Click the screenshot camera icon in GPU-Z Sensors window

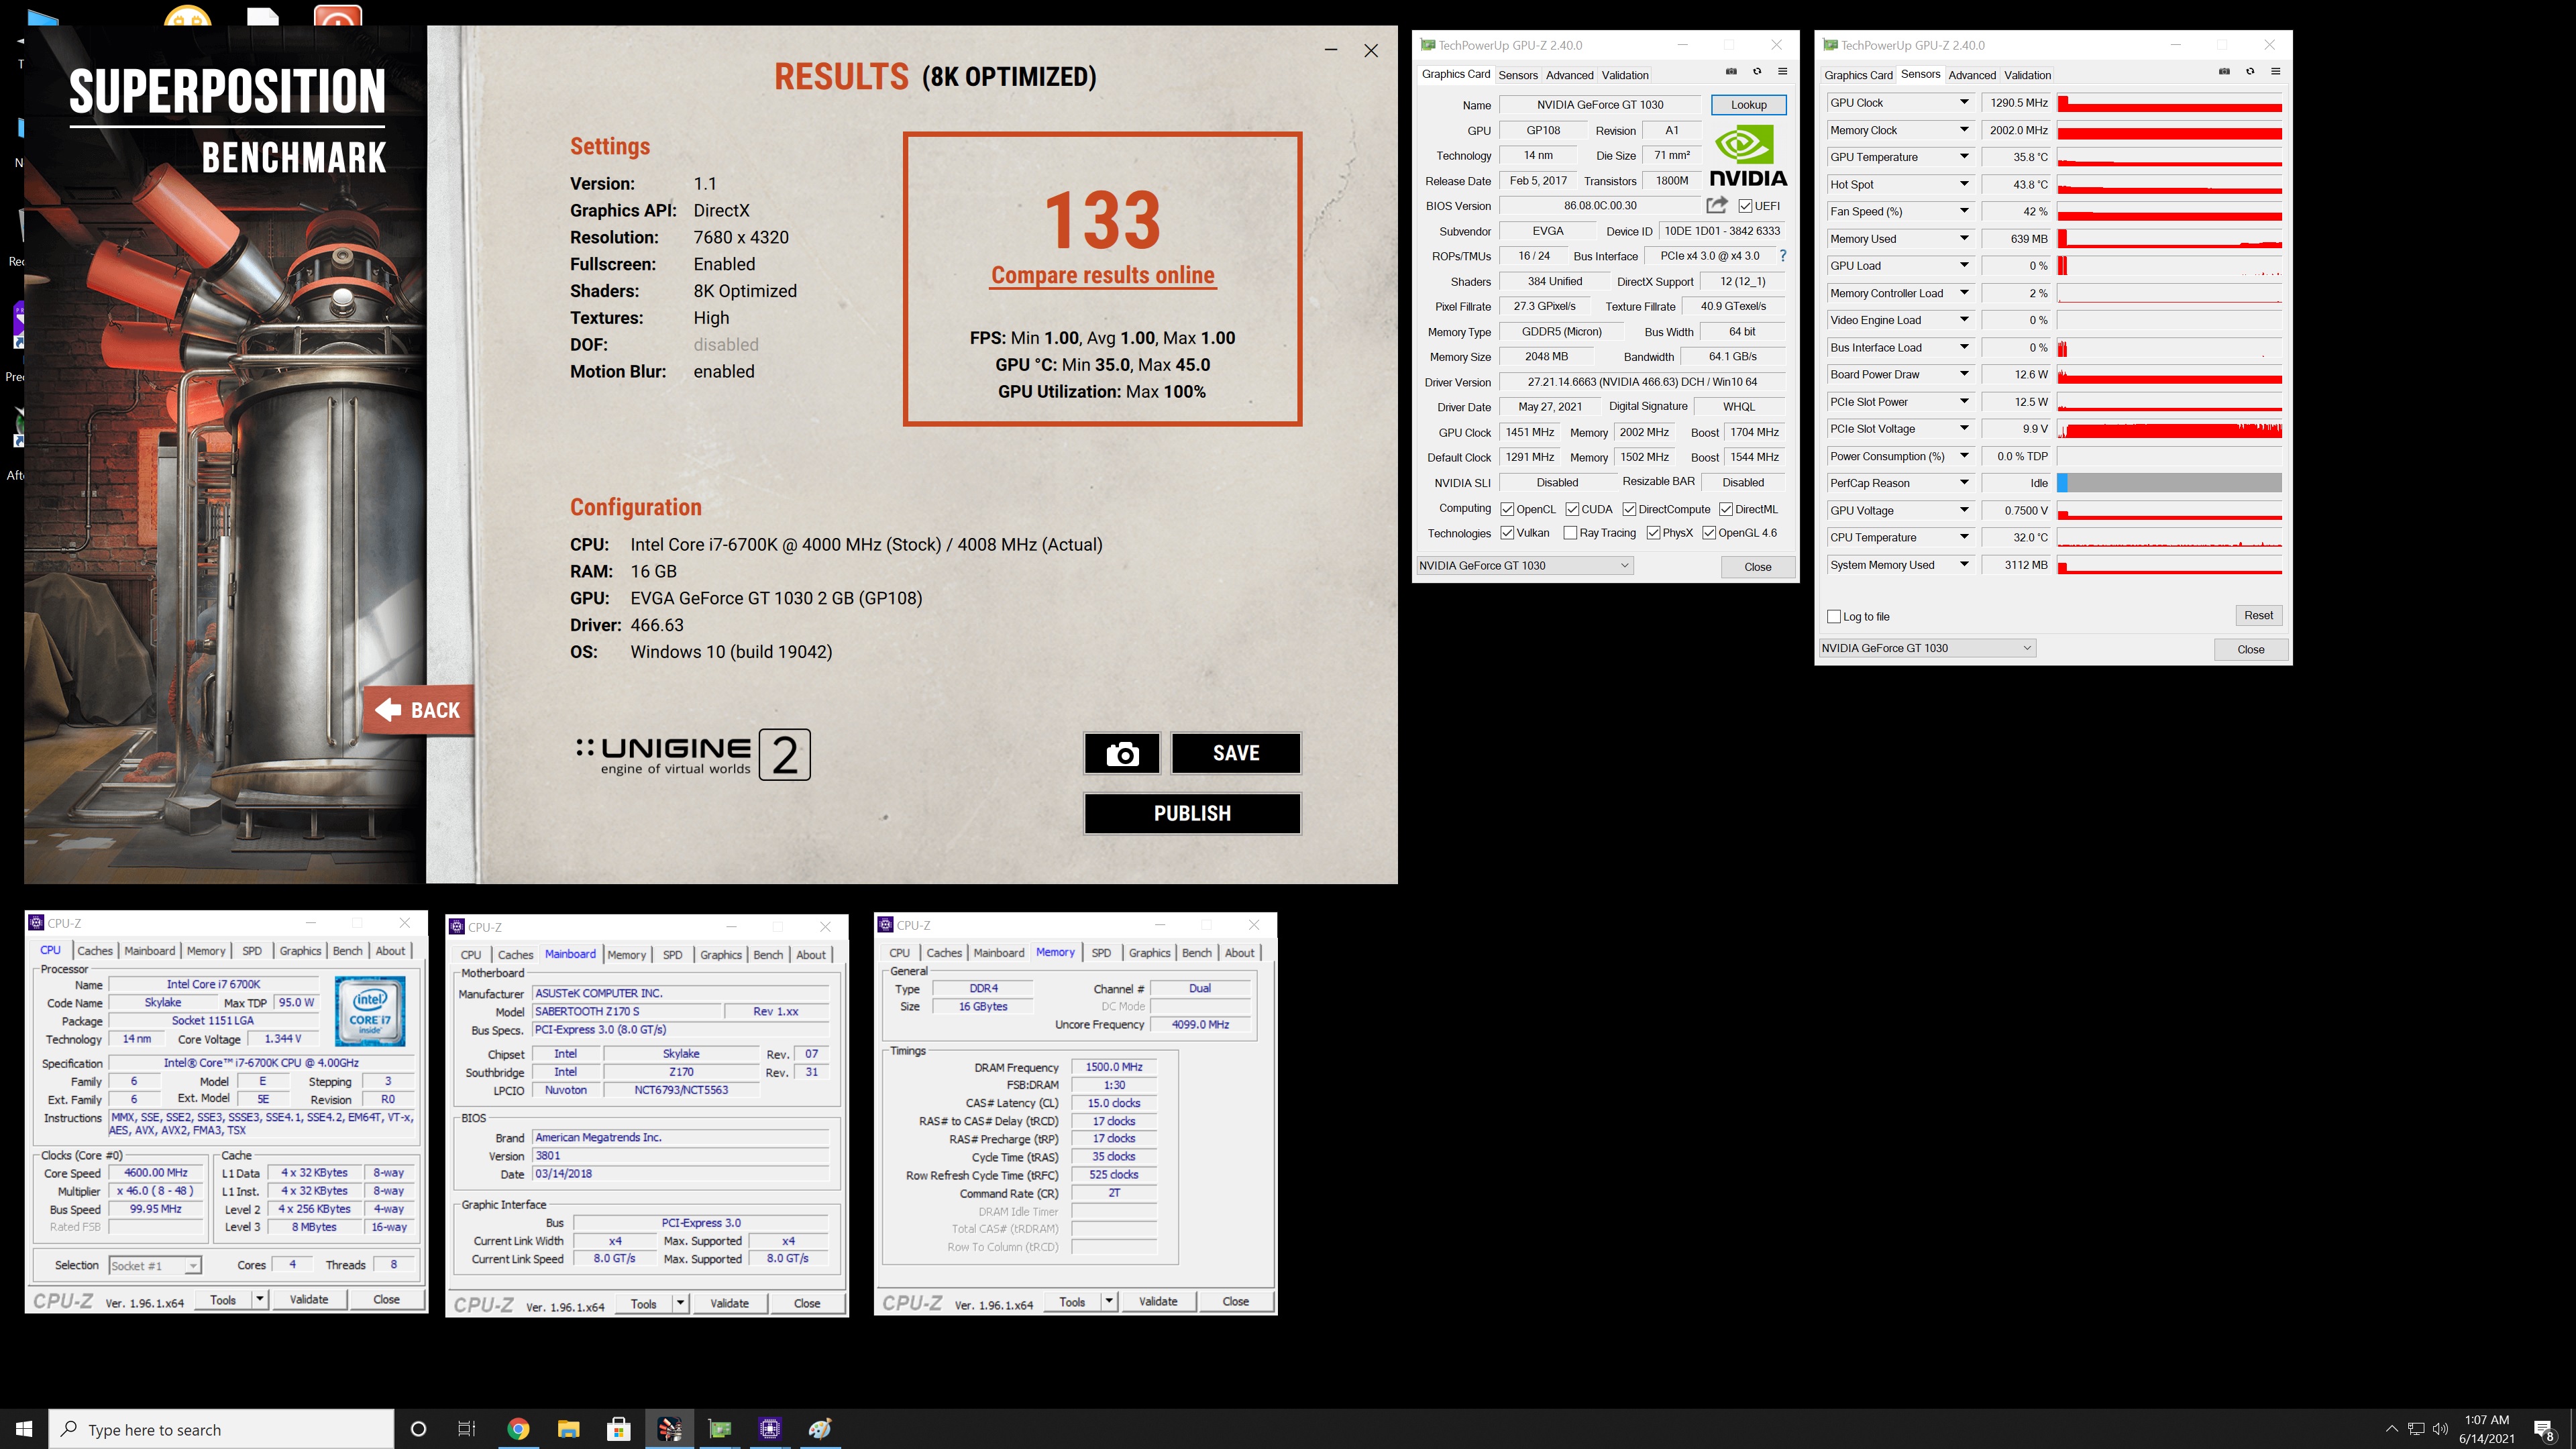coord(2224,72)
